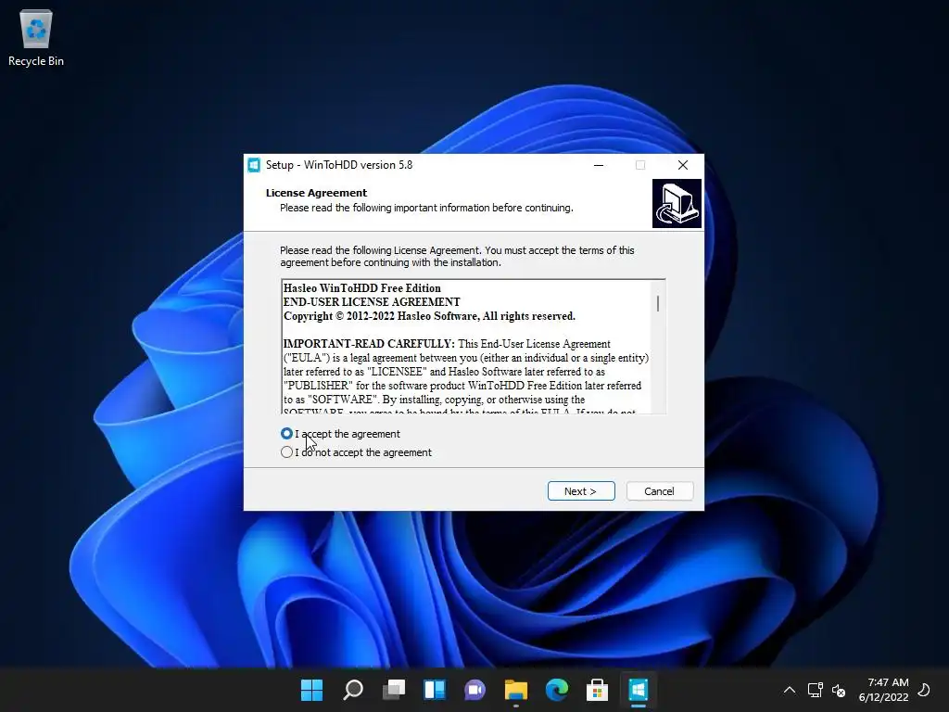Open the Widgets panel icon

coord(435,690)
